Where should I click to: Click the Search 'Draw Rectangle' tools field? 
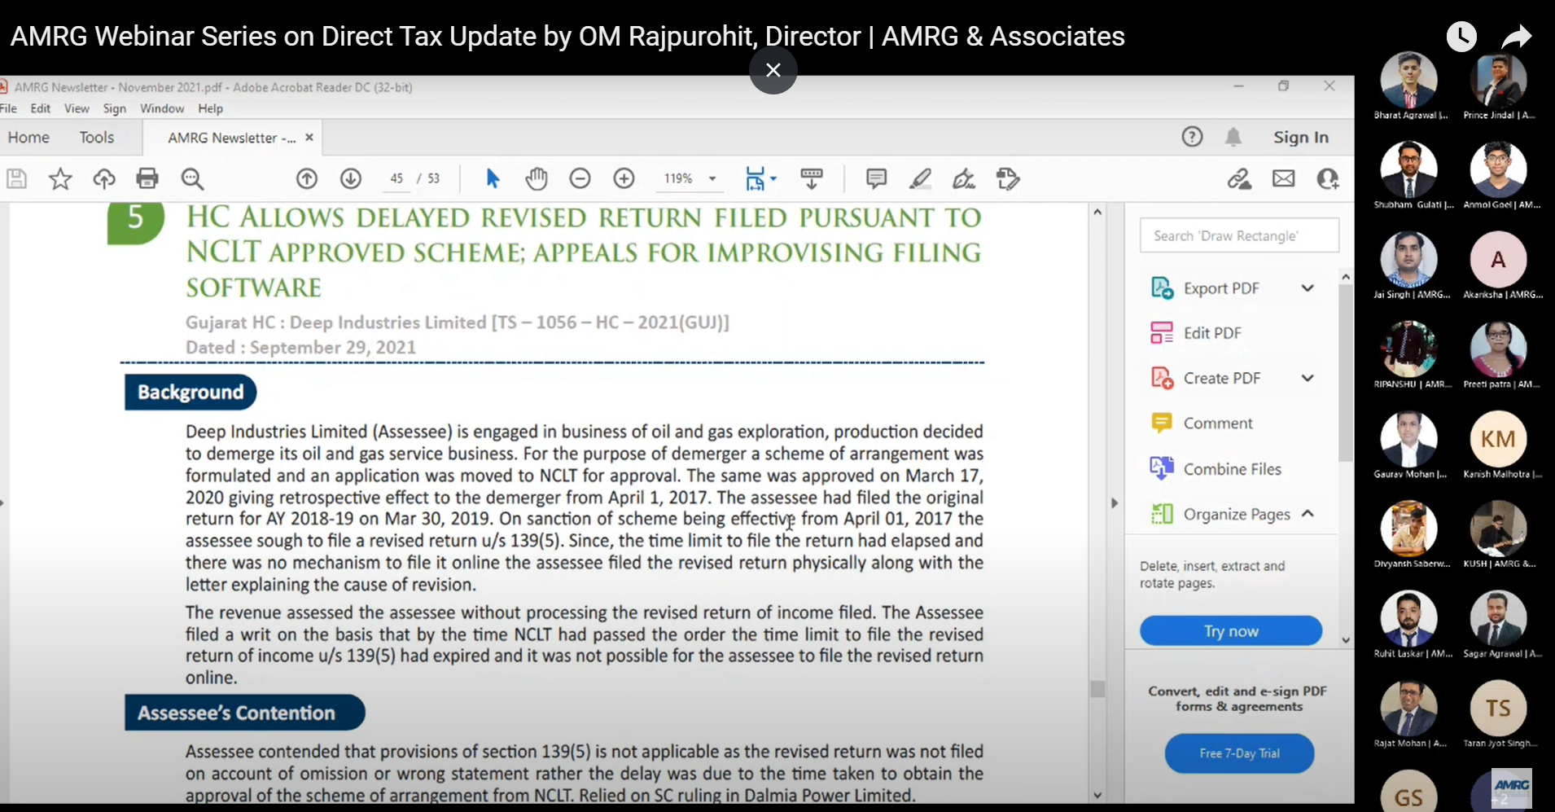[x=1239, y=235]
